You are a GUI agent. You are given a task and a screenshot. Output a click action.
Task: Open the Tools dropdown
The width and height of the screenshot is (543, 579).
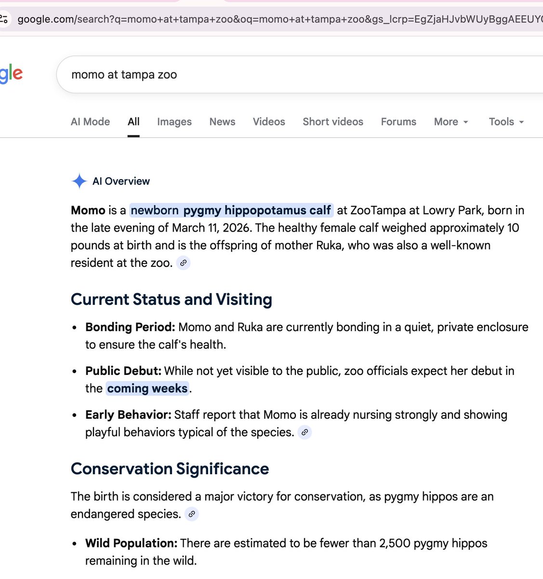click(506, 122)
